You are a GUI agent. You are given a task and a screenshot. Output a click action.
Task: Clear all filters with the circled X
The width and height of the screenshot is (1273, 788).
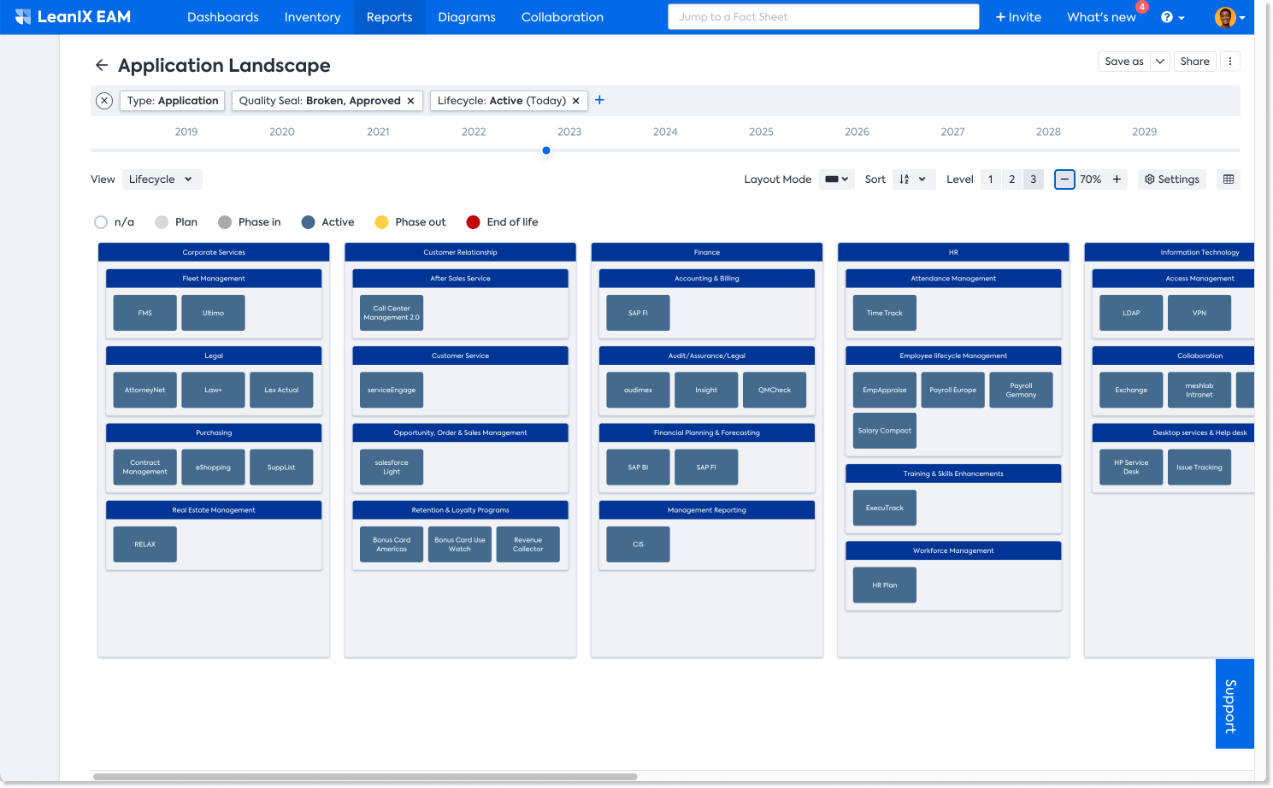point(104,101)
